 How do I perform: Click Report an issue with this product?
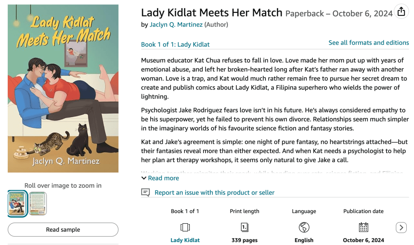(x=214, y=193)
